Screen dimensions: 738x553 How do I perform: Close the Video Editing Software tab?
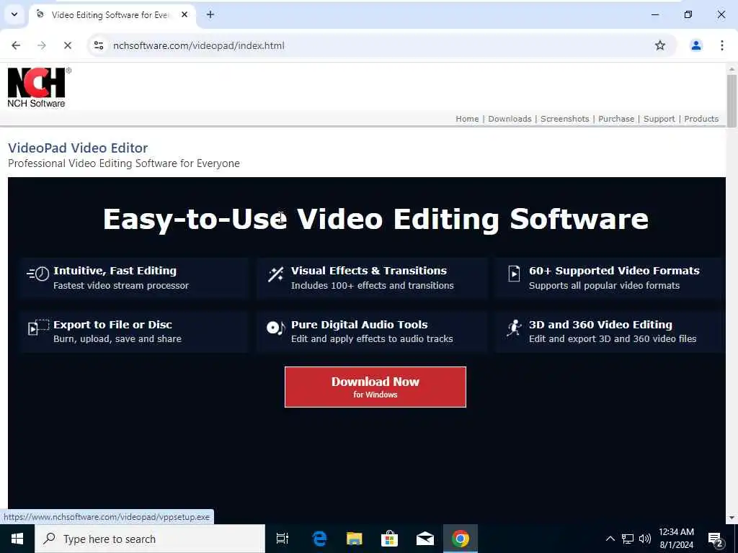click(184, 15)
